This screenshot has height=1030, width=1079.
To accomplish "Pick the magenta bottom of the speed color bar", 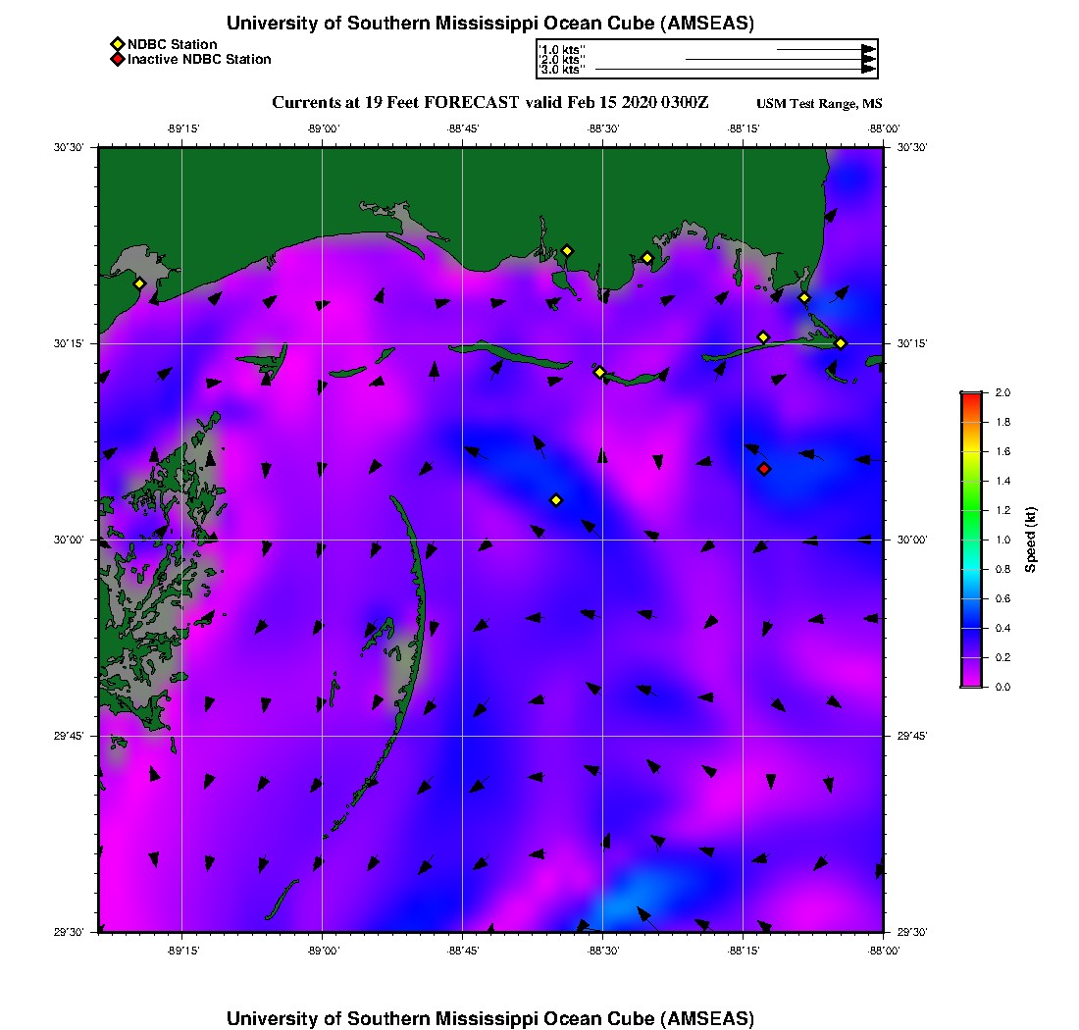I will coord(971,682).
